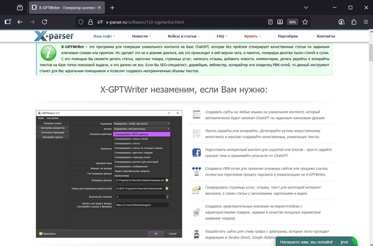
Task: Toggle the Перезапуск checkbox
Action: 40,233
